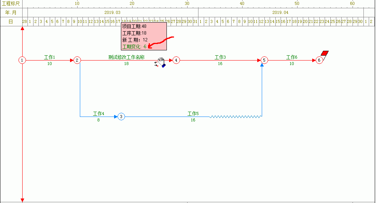Click day 28 cell at start of day row
Screen dimensions: 377x203
coord(25,21)
